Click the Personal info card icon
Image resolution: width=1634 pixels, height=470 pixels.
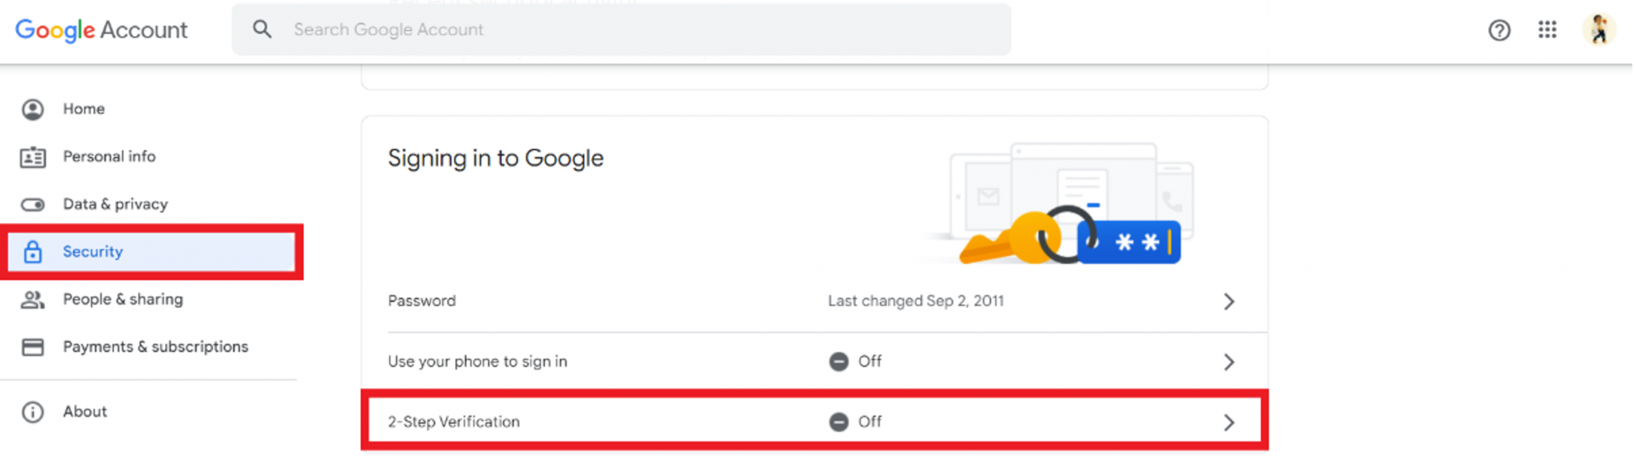33,157
